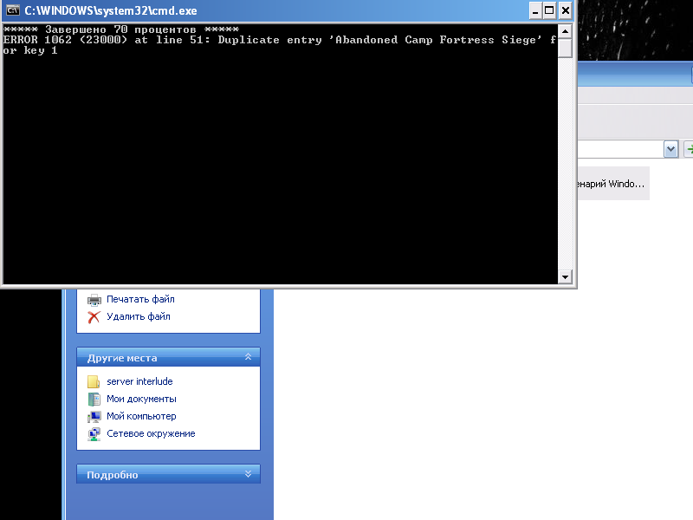Click the server interlude folder icon
The width and height of the screenshot is (693, 520).
(94, 381)
